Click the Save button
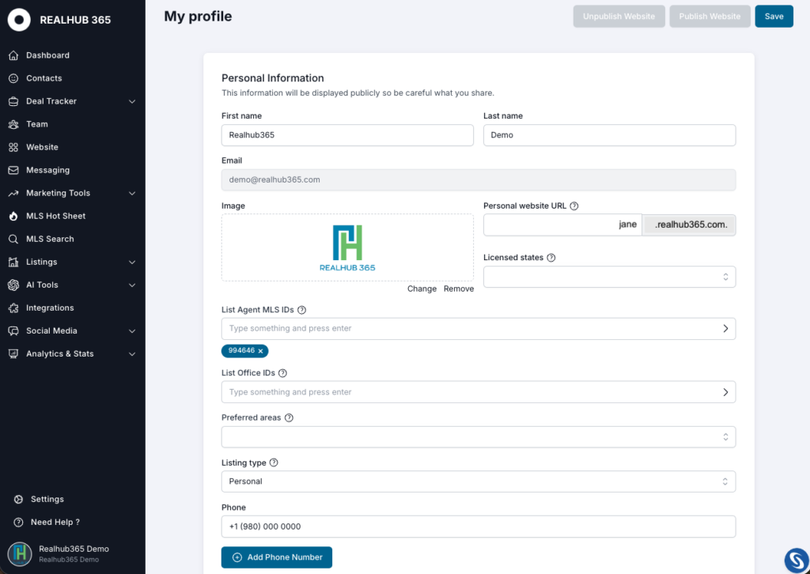 (774, 17)
